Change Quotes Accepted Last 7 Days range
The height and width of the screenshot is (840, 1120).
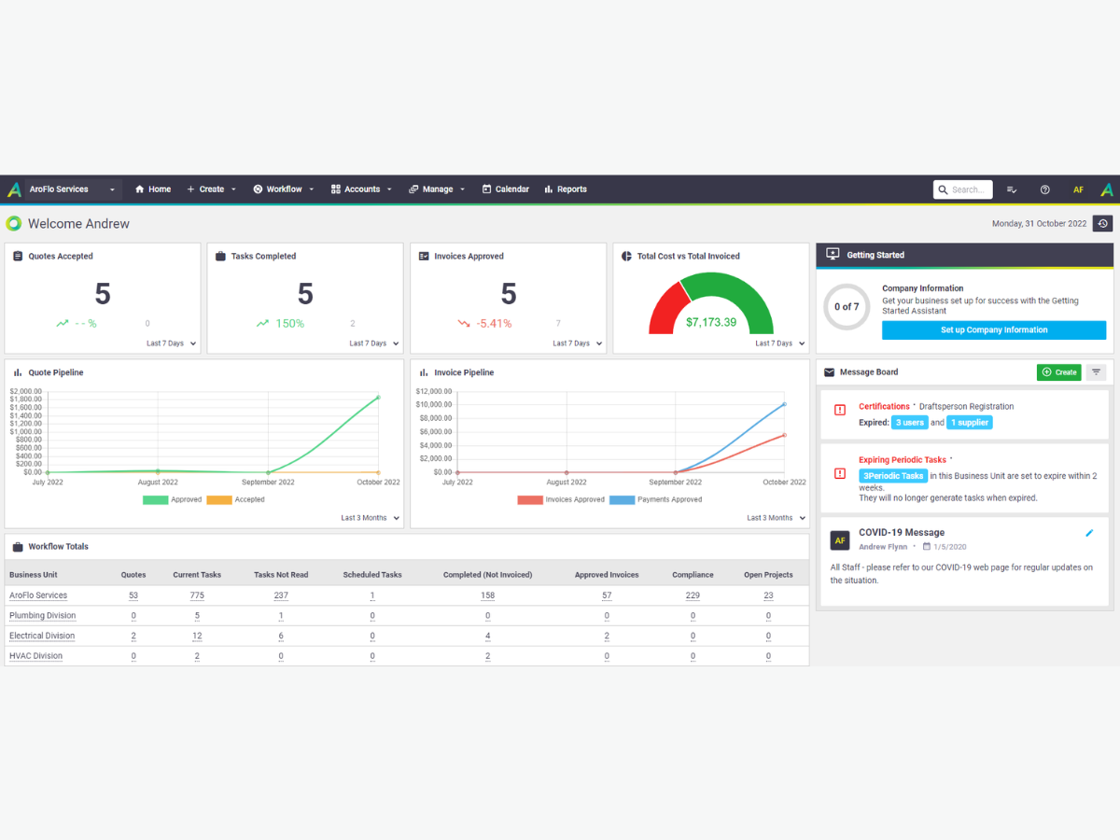coord(172,343)
